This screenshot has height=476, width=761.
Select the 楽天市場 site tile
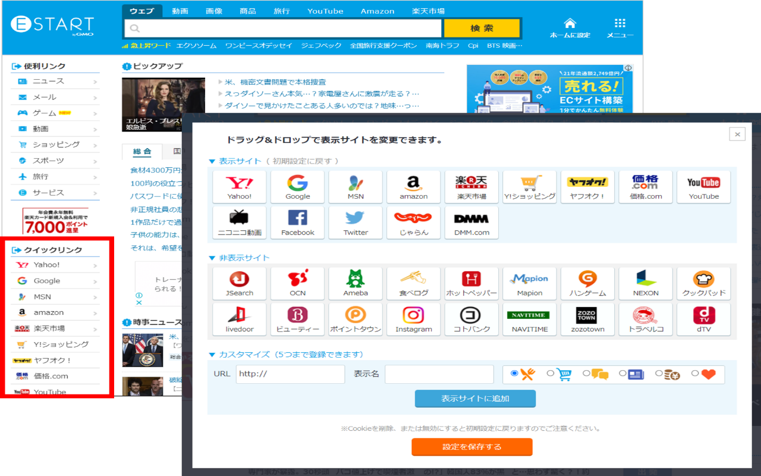point(471,187)
